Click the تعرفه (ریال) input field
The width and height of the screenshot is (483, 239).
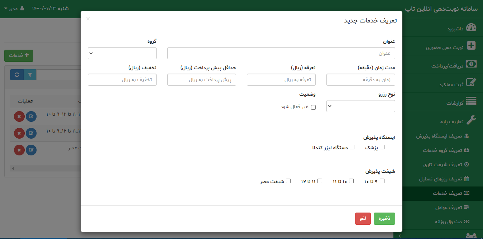click(x=281, y=80)
